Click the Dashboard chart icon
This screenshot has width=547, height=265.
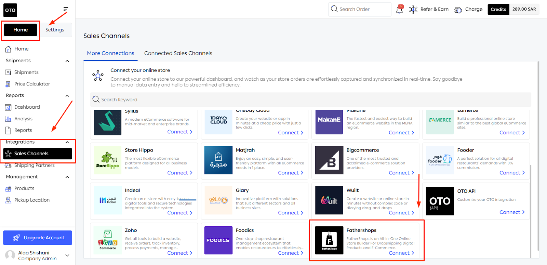pyautogui.click(x=8, y=107)
